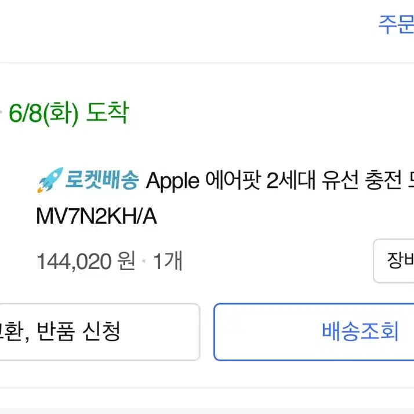Click the green 도착 status word
414x414 pixels.
107,112
